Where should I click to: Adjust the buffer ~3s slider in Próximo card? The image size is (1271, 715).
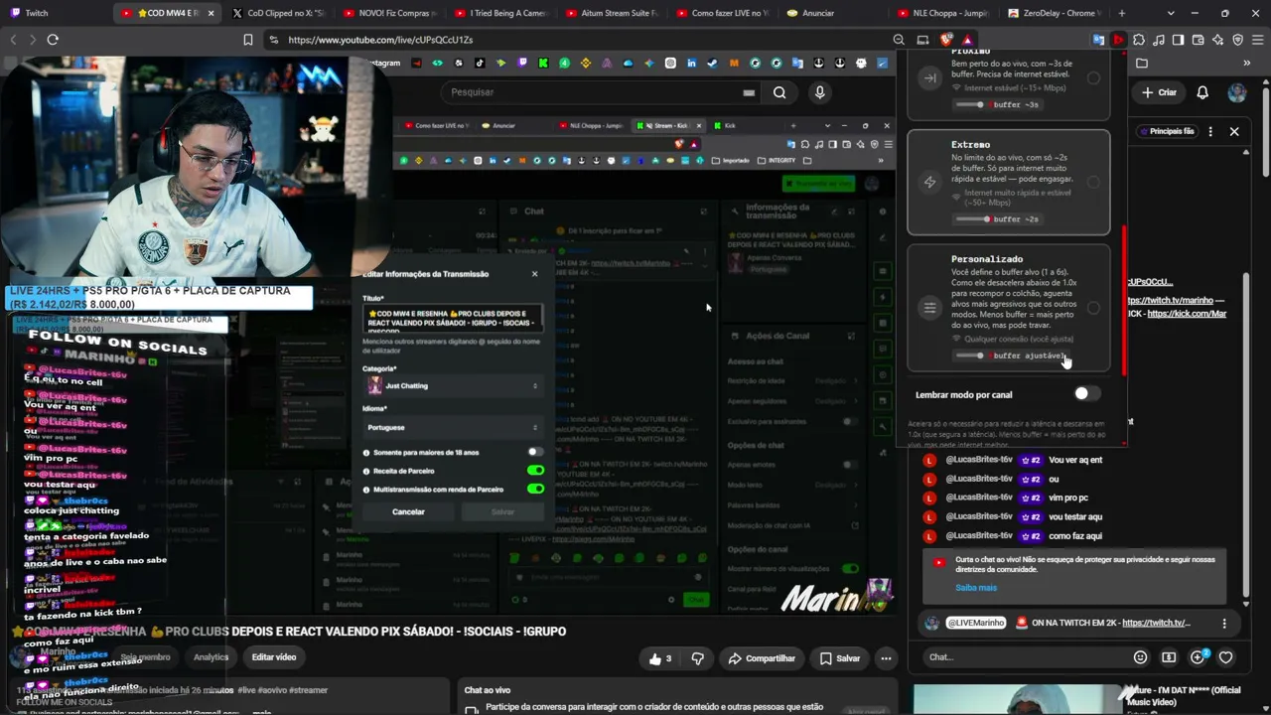coord(970,104)
